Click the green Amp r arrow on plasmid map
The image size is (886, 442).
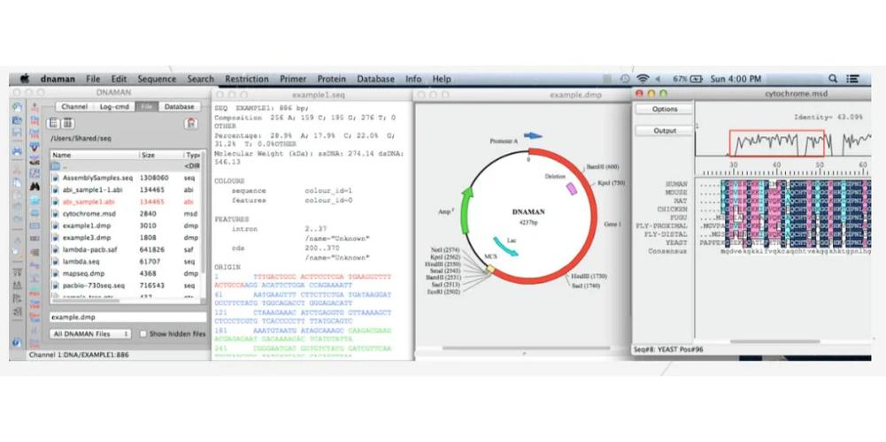point(466,210)
